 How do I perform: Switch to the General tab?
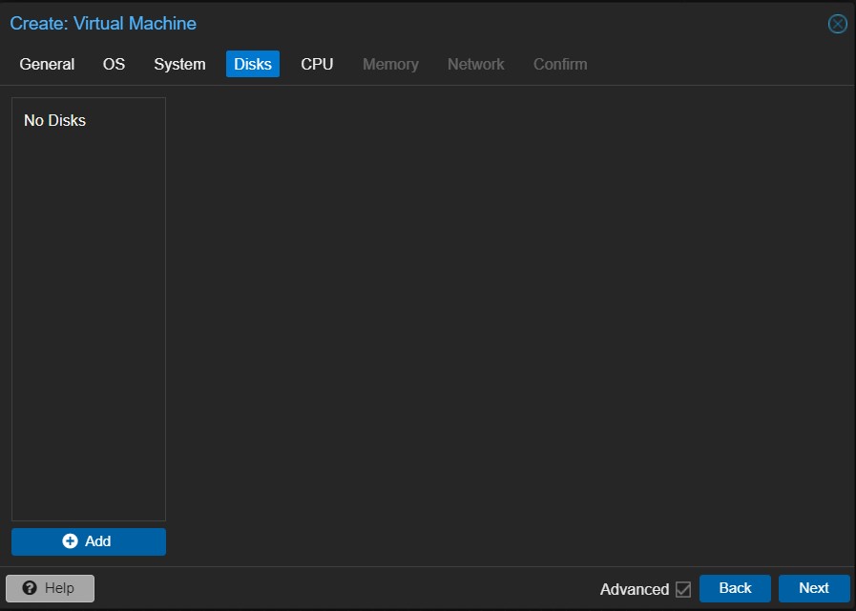click(x=47, y=64)
